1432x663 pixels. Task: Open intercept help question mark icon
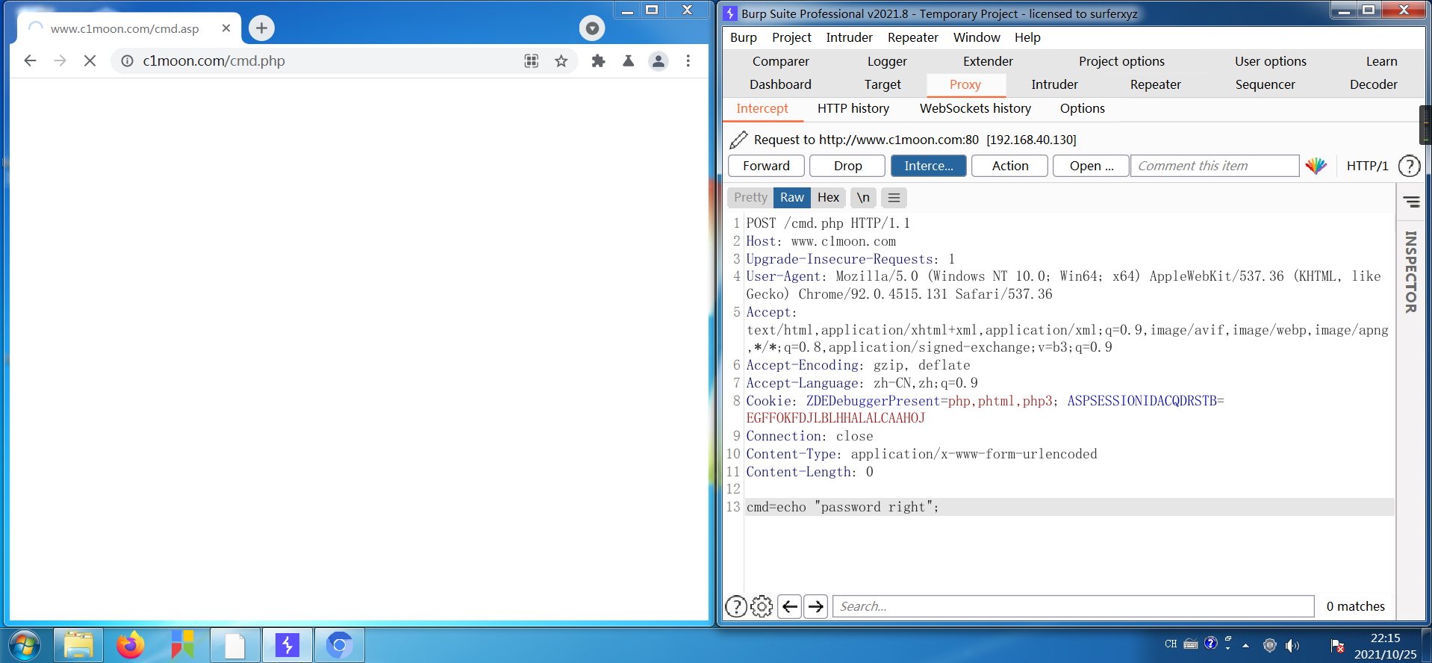1409,166
